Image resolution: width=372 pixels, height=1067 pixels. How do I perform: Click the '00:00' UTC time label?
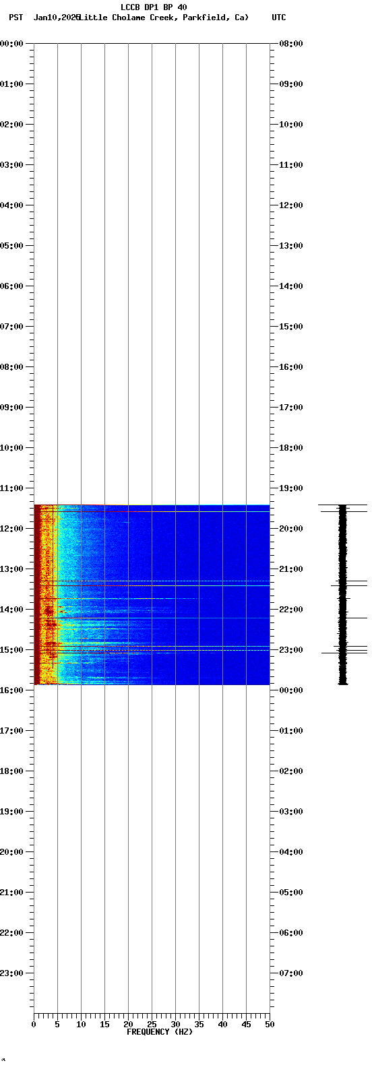tap(291, 690)
